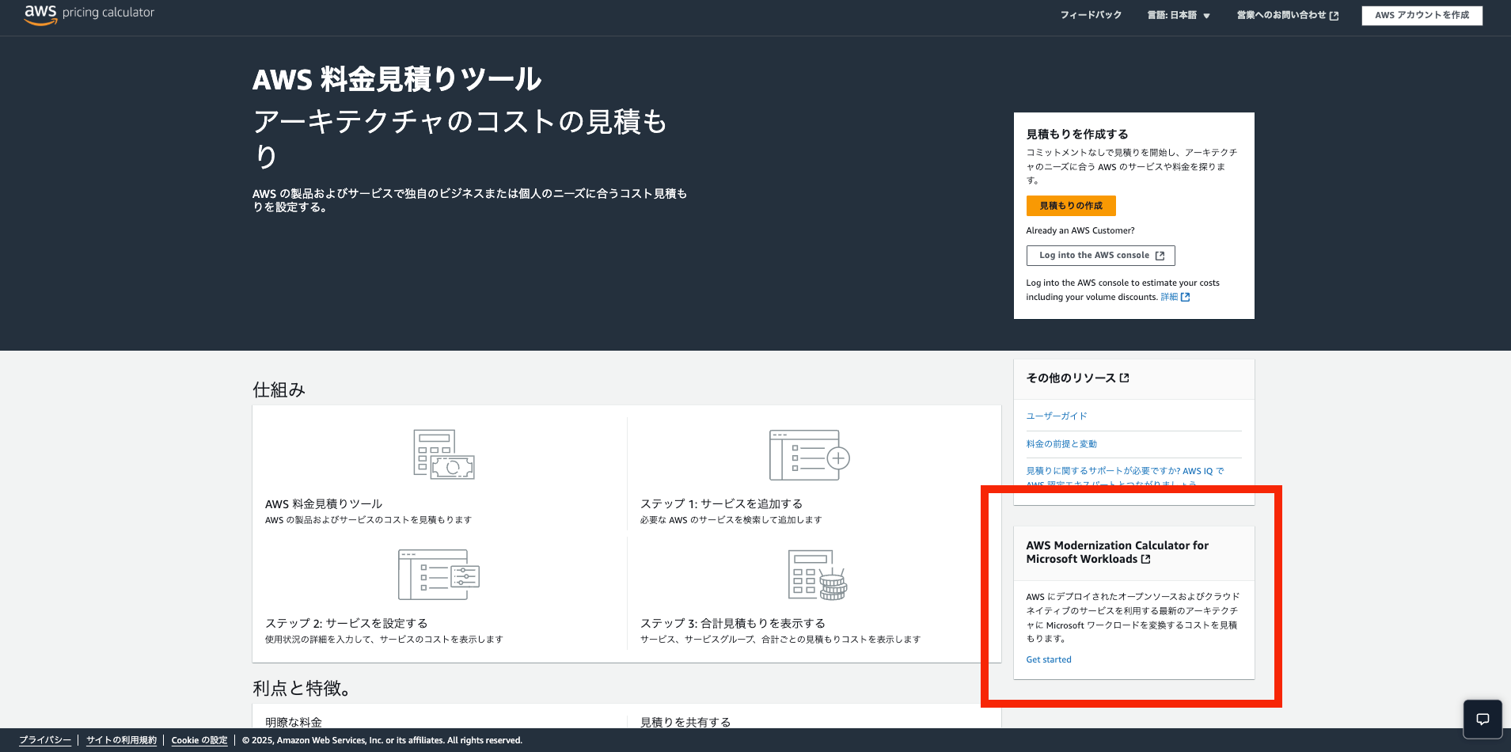Click external icon next to 詳細 link
Screen dimensions: 1511x752
pyautogui.click(x=1185, y=297)
